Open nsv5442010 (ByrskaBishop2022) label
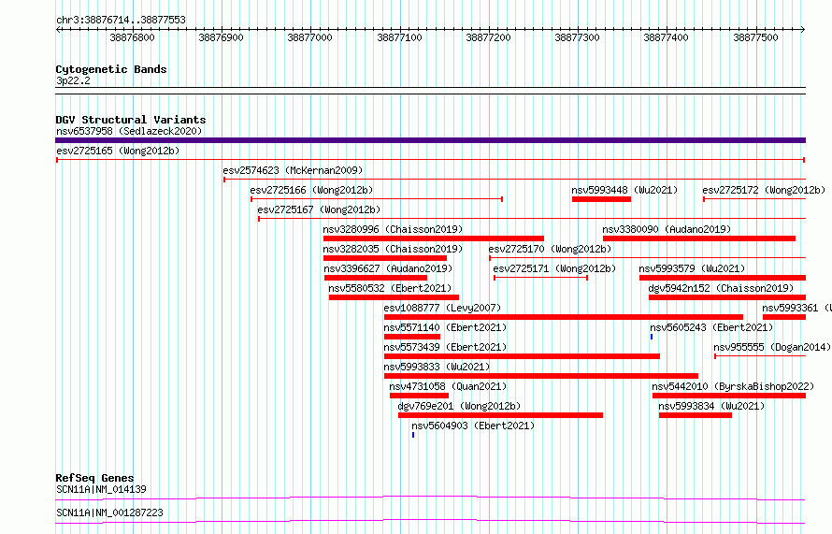The image size is (832, 534). pyautogui.click(x=733, y=386)
